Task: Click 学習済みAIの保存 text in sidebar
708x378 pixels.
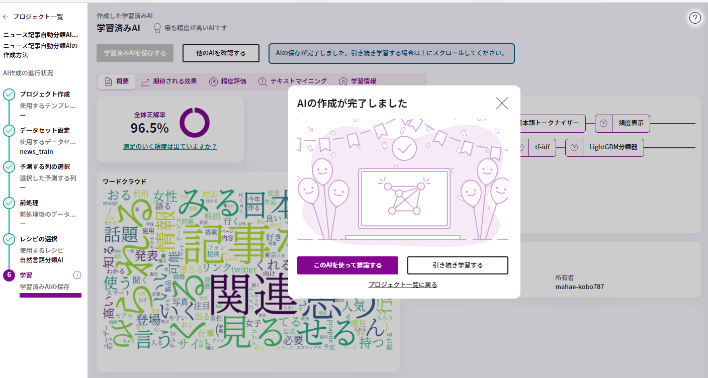Action: pos(45,287)
